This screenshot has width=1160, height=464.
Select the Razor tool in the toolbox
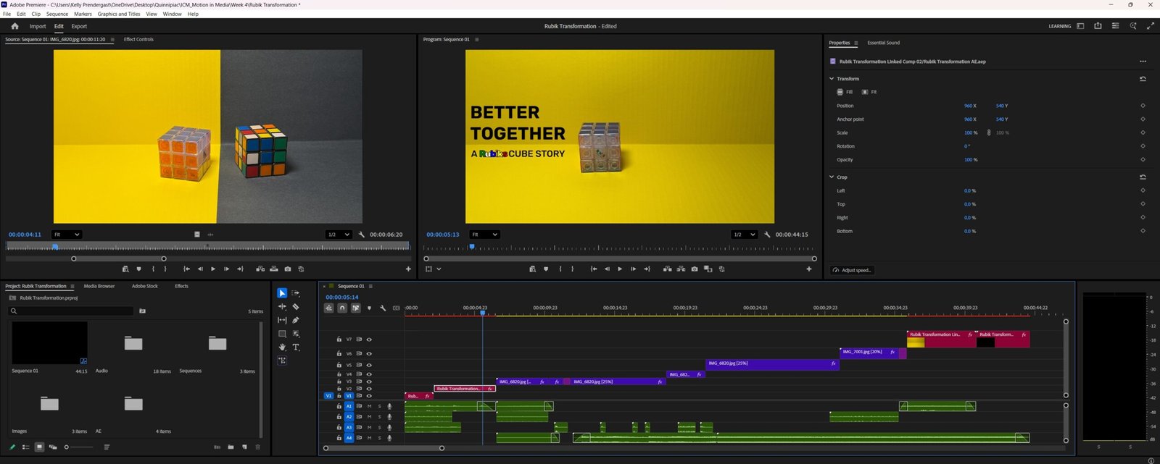click(x=296, y=307)
